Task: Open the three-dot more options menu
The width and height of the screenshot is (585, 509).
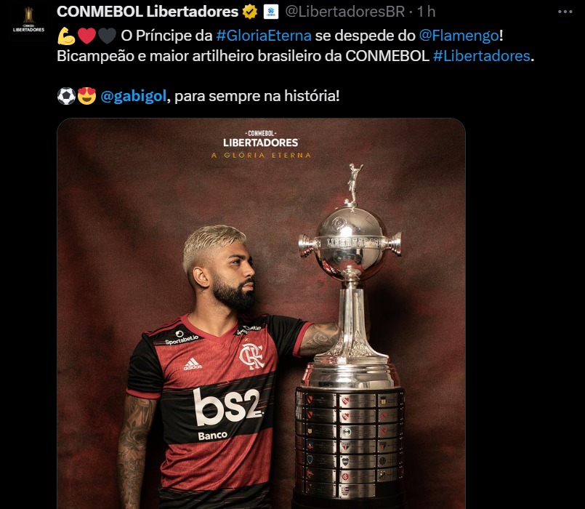Action: tap(565, 12)
